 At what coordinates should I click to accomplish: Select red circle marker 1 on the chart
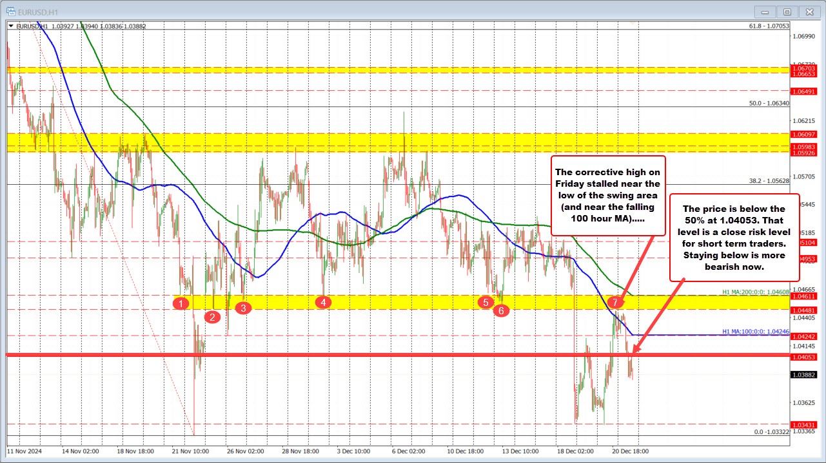coord(181,303)
